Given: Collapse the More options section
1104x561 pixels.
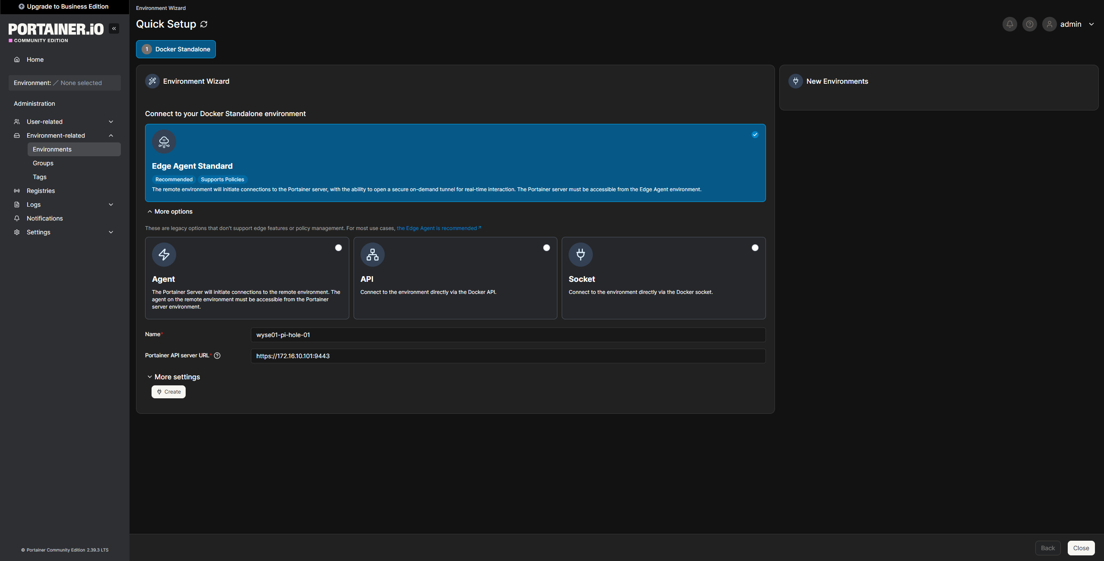Looking at the screenshot, I should point(170,211).
